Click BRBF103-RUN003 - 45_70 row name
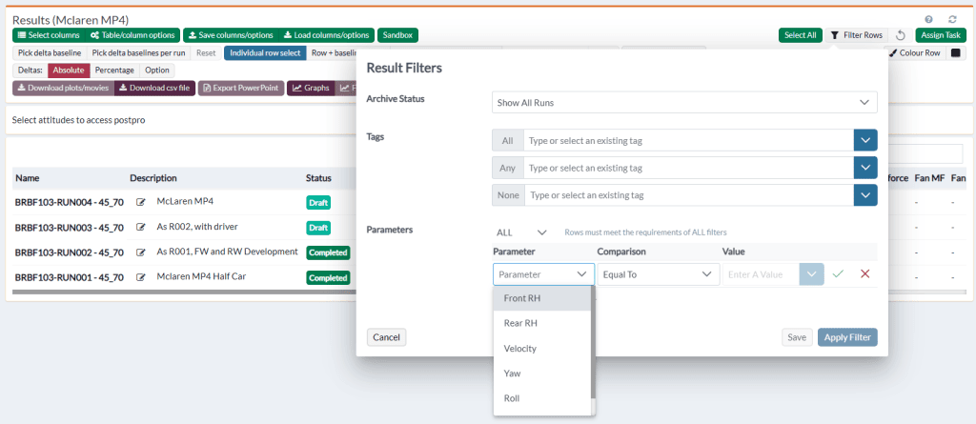Viewport: 976px width, 424px height. (69, 228)
